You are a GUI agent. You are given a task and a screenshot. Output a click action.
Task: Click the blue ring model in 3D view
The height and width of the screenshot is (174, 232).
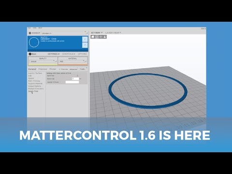(x=148, y=107)
